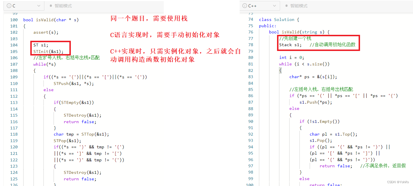The image size is (413, 186).
Task: Click the 'if(STEmpty(&s1))' condition
Action: tap(74, 102)
